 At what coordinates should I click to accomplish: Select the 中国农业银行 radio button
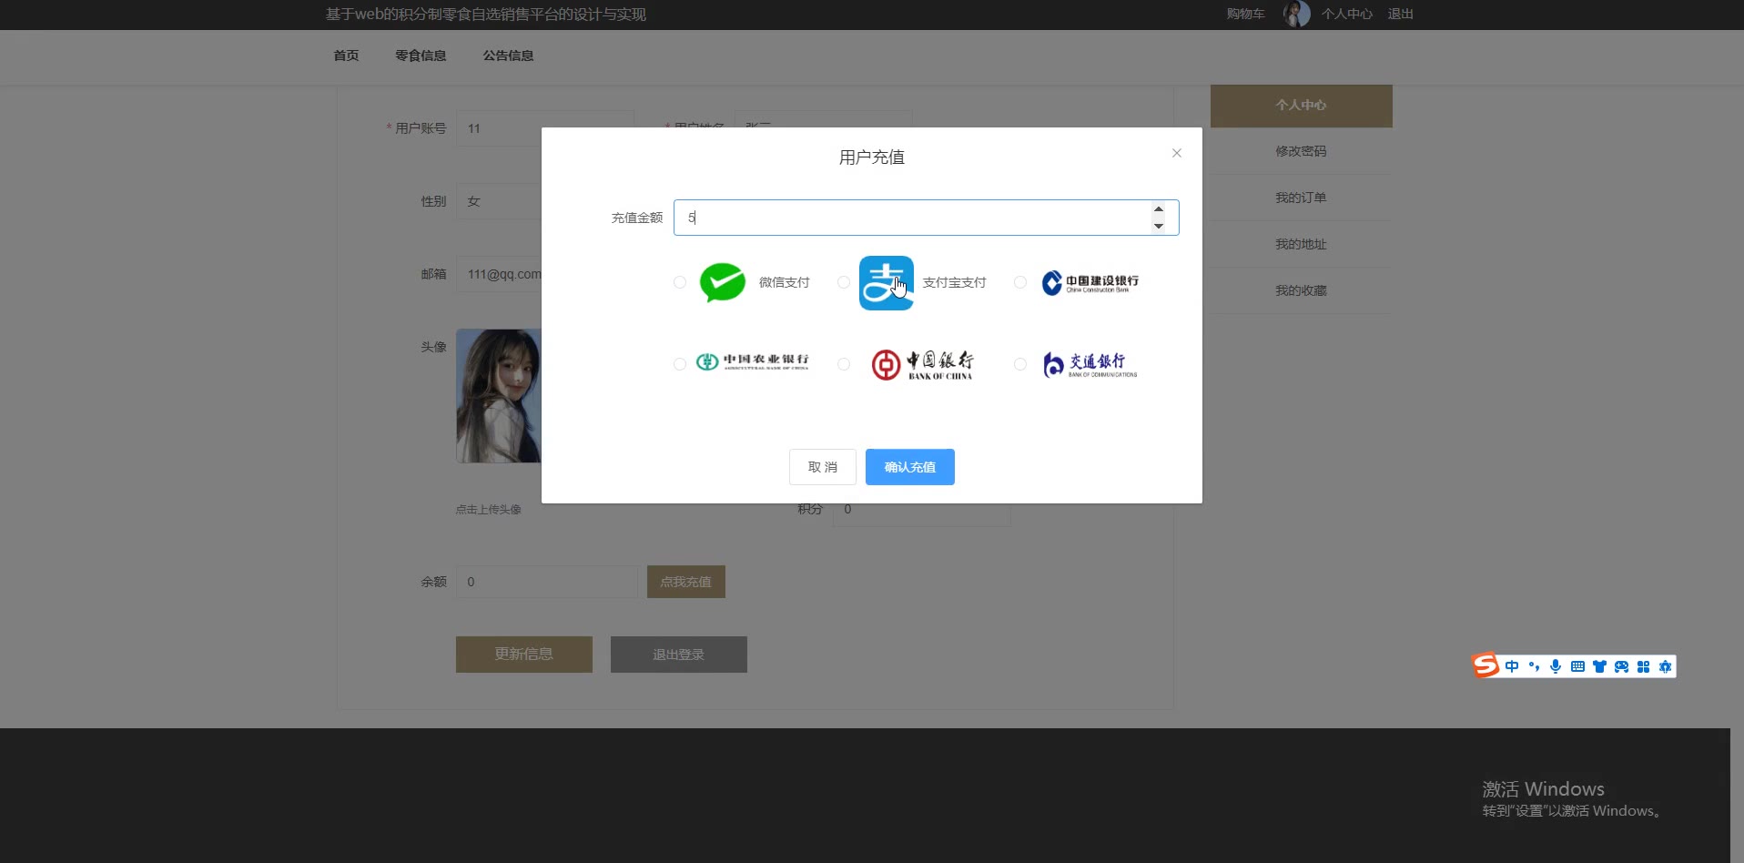pyautogui.click(x=680, y=364)
